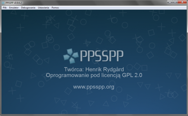Click "Oprogramowanie pod licencją GPL 2.0" text
188x116 pixels.
[94, 75]
